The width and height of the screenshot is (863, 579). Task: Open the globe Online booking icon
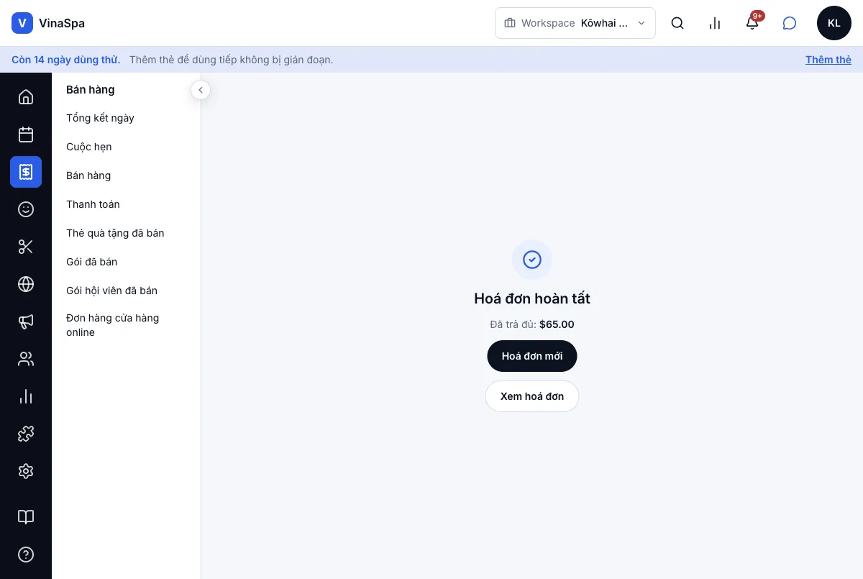tap(26, 284)
